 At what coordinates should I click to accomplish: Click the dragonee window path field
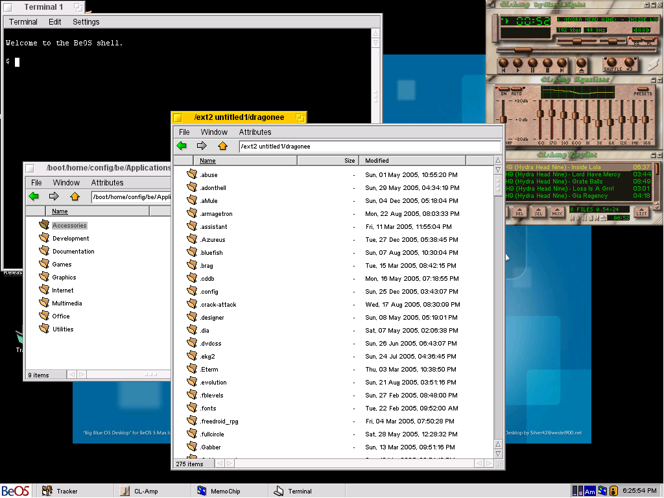point(369,147)
